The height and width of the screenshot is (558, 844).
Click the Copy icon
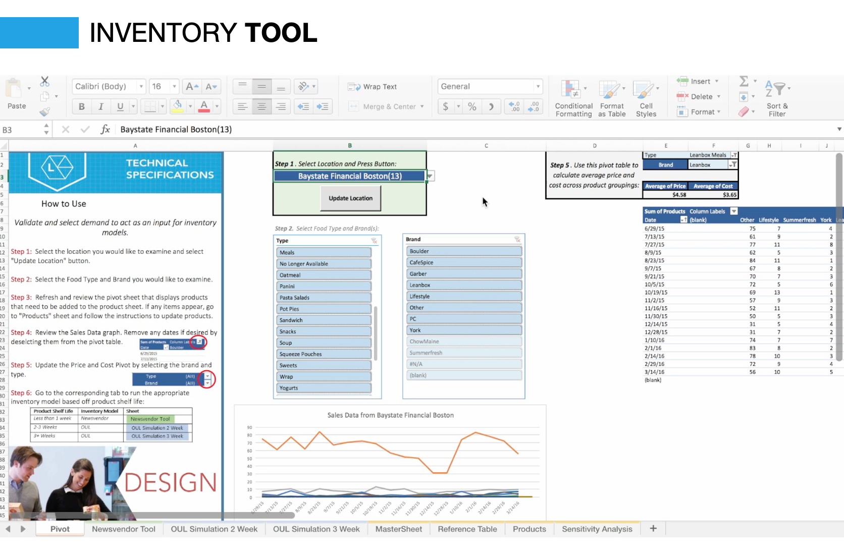pos(45,96)
